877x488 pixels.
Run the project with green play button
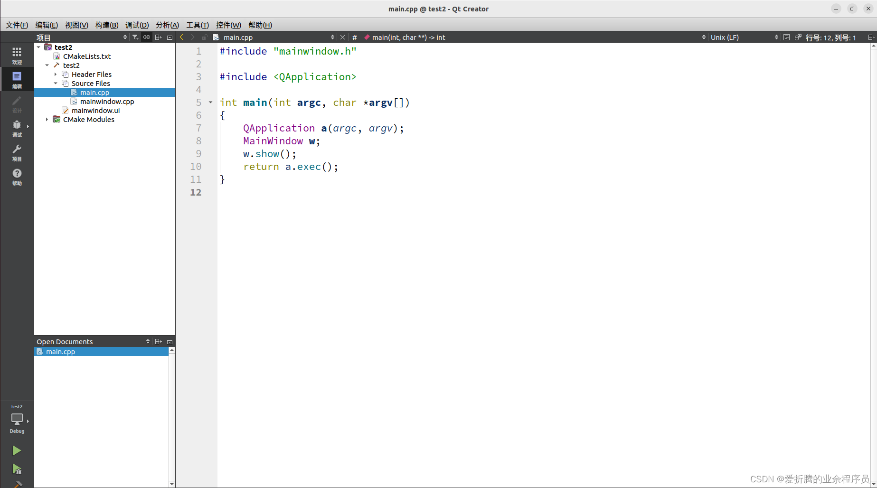17,450
